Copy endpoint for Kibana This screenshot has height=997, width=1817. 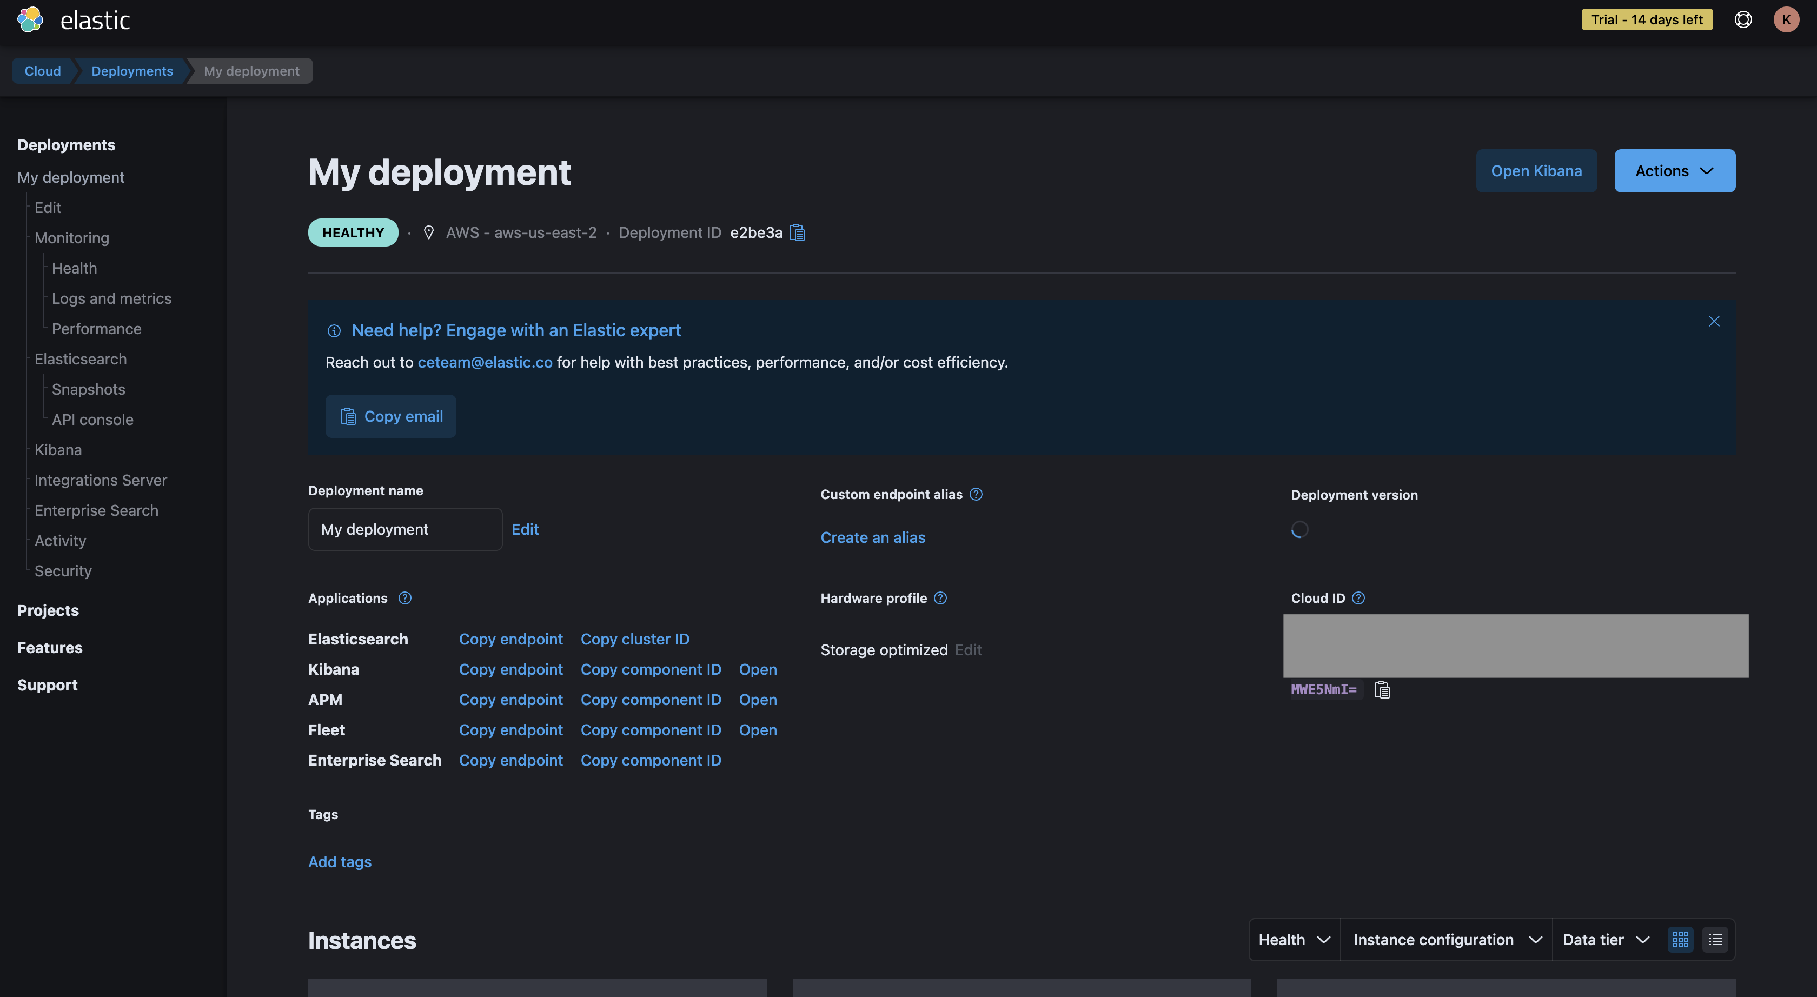[510, 670]
